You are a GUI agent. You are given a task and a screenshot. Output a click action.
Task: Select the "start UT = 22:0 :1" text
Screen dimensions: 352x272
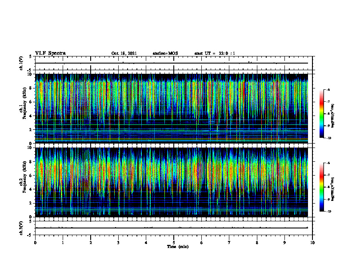click(x=215, y=53)
